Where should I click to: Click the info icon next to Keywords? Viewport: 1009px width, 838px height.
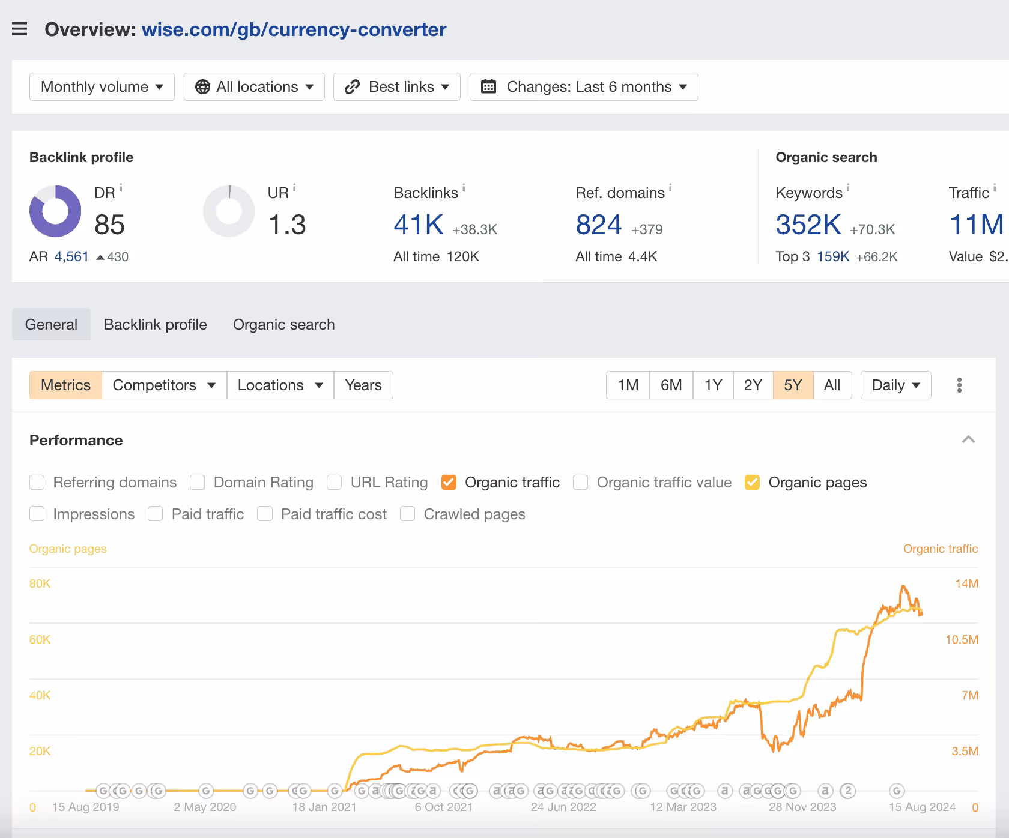848,188
